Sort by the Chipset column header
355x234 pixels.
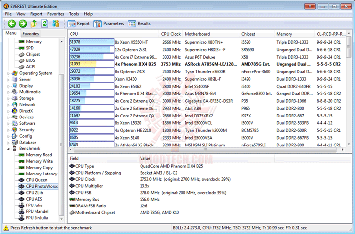pyautogui.click(x=256, y=34)
